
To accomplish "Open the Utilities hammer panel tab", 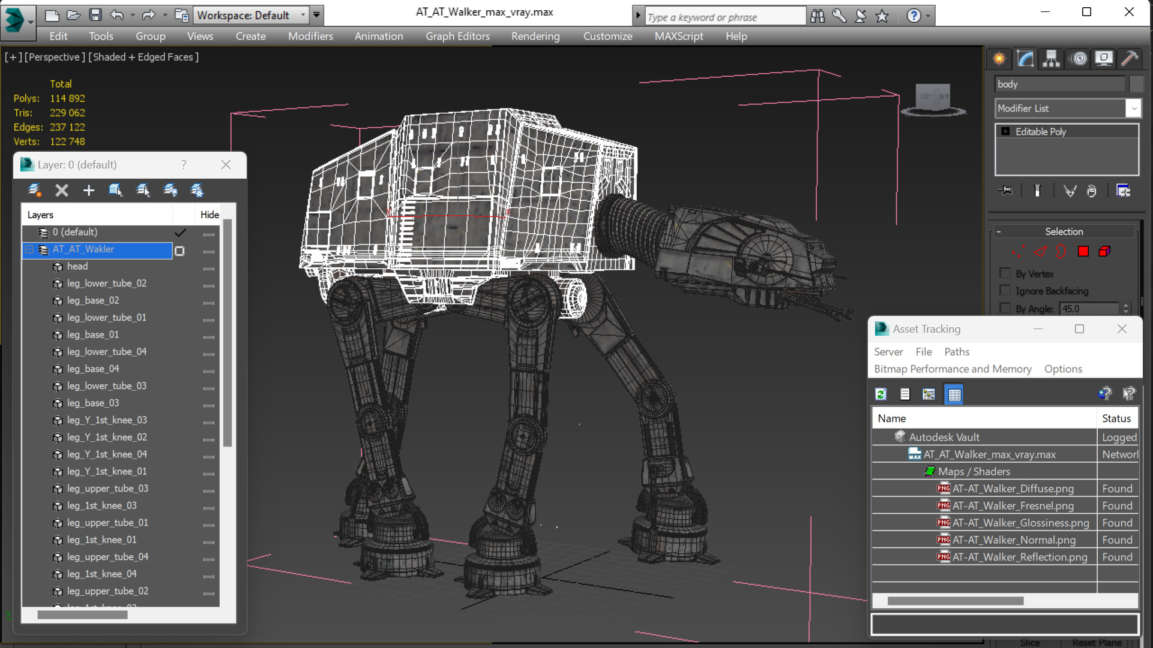I will 1129,58.
